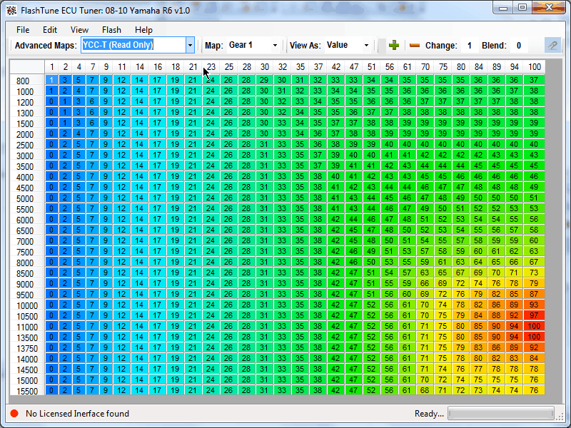Click the orange minus decrease icon

coord(414,45)
